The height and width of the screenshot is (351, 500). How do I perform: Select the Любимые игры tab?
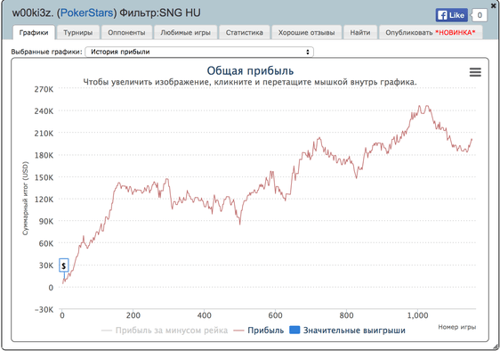(x=185, y=33)
